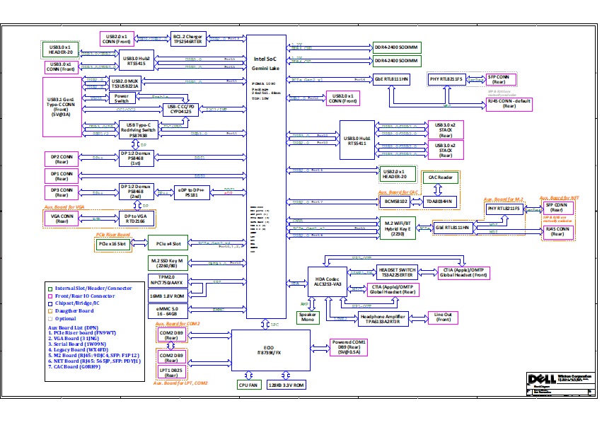
Task: Click the Aux. Board for VGA label
Action: [65, 207]
